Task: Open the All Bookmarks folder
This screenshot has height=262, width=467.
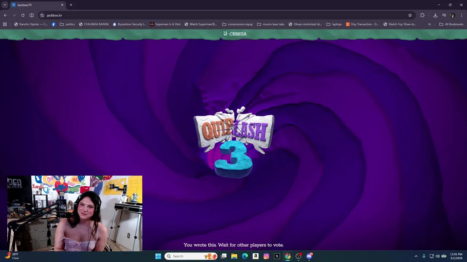Action: pos(451,24)
